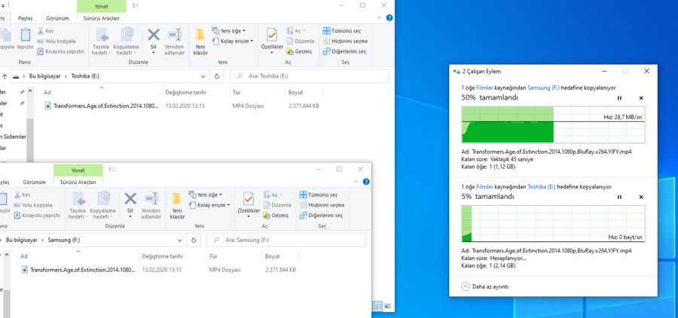Create Yeni klasör in E: window
Screen dimensions: 678x318
pos(200,41)
